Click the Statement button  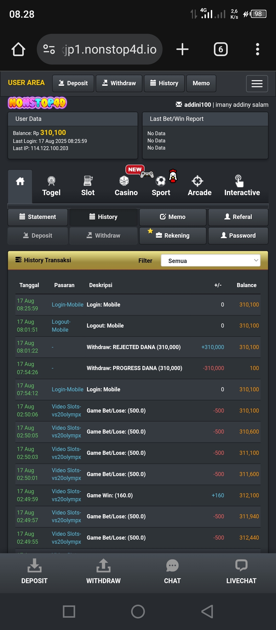click(x=38, y=217)
